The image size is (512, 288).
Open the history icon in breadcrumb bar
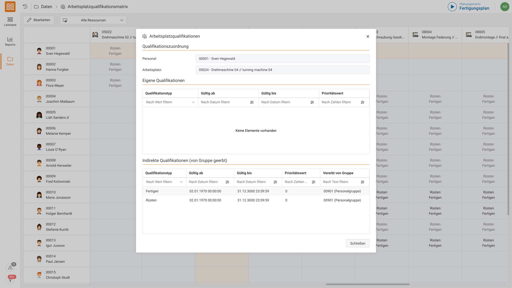(x=25, y=7)
